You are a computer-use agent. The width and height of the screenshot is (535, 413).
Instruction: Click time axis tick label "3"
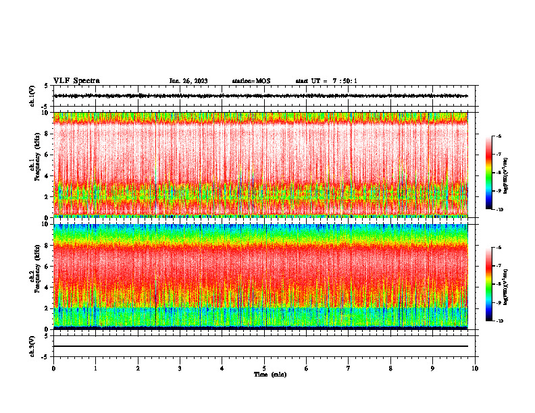(x=180, y=368)
